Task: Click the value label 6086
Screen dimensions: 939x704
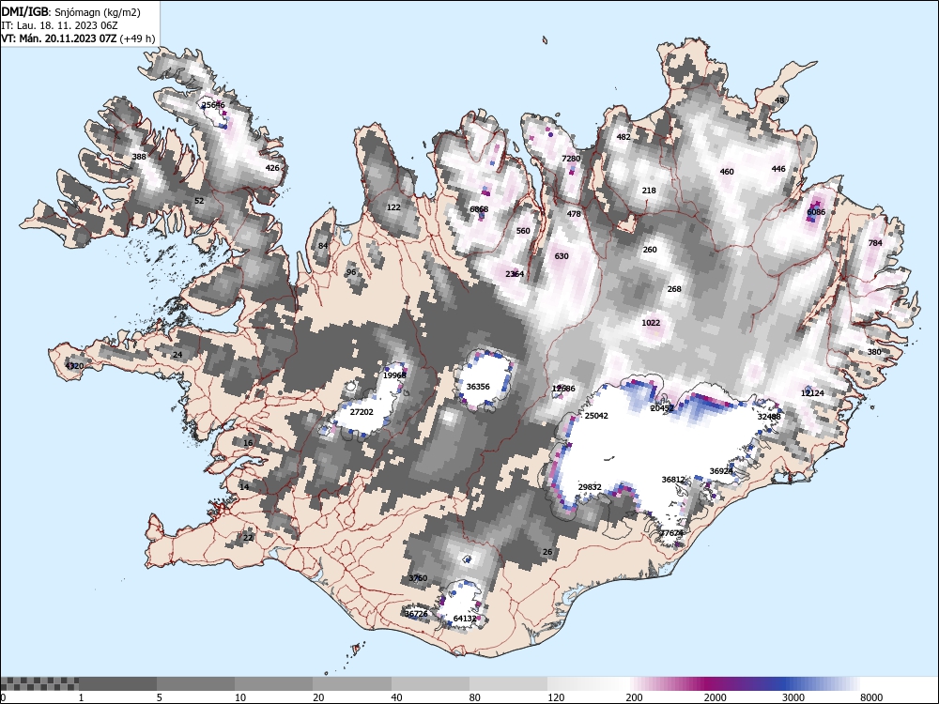Action: 816,212
